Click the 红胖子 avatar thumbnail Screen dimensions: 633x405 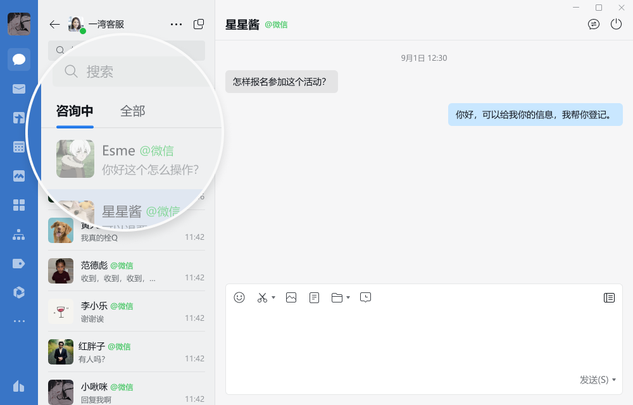tap(61, 352)
